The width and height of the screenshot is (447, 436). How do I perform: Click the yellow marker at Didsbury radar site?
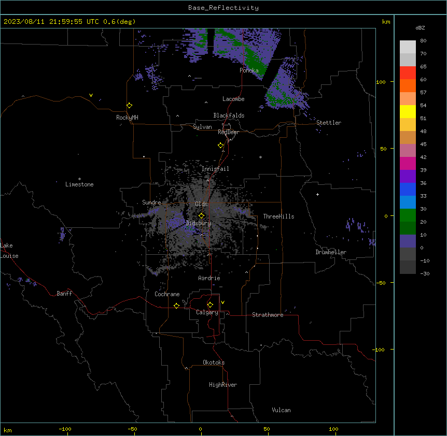point(201,216)
